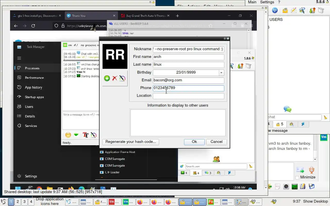
Task: Select the CTF Loader process row
Action: pyautogui.click(x=110, y=172)
